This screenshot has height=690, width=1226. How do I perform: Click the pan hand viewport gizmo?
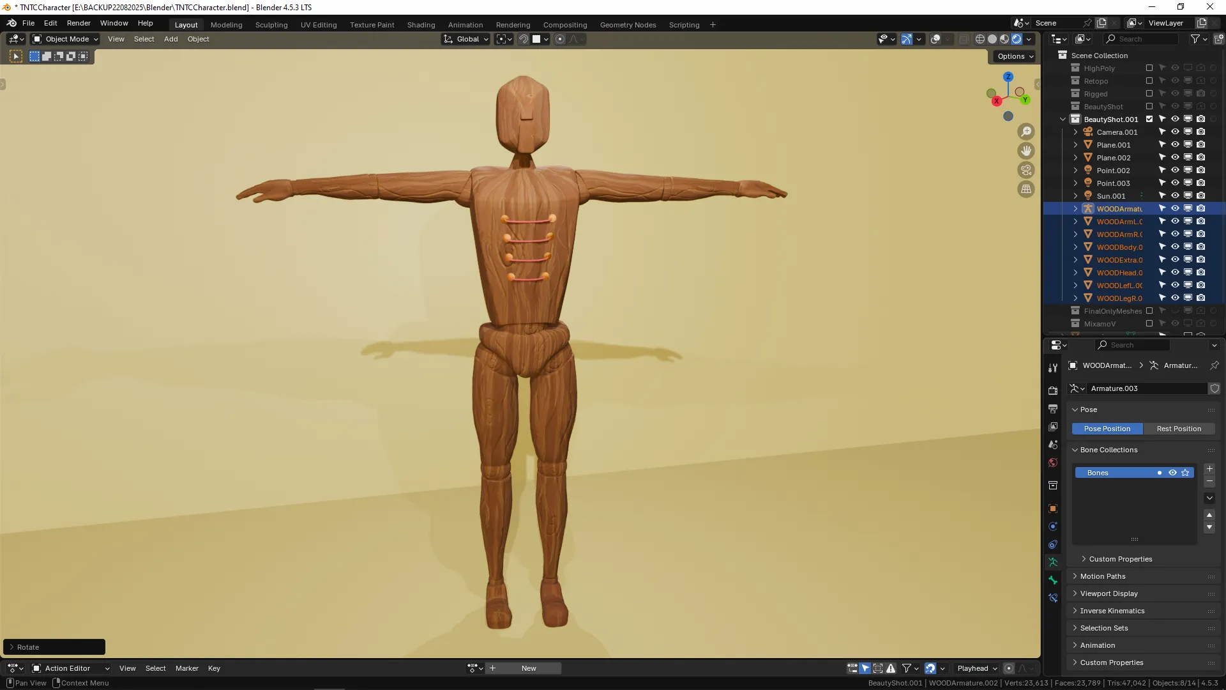[1026, 151]
